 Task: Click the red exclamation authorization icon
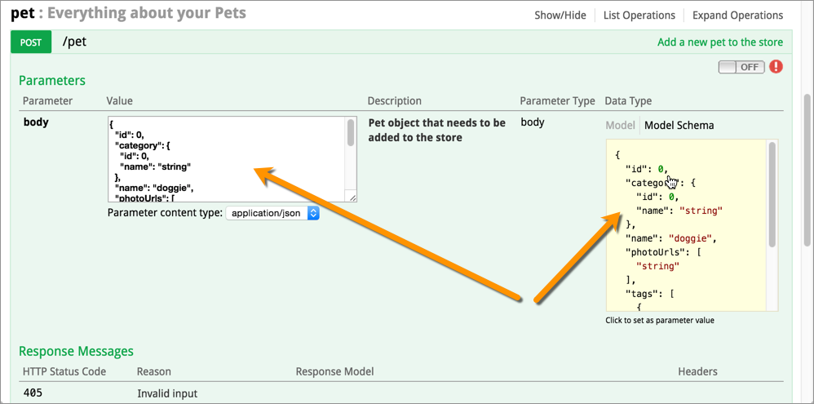[776, 67]
